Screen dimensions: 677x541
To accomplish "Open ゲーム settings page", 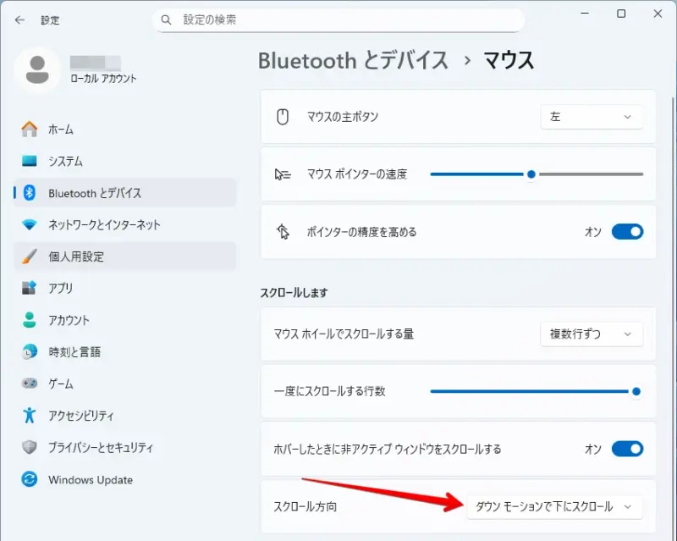I will (x=124, y=384).
